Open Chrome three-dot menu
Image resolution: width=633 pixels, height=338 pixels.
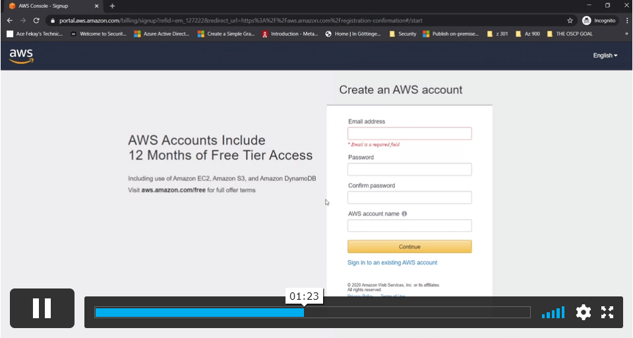tap(627, 20)
